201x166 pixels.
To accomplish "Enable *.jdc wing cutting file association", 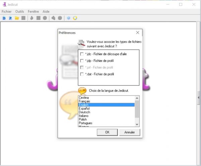I will click(82, 54).
